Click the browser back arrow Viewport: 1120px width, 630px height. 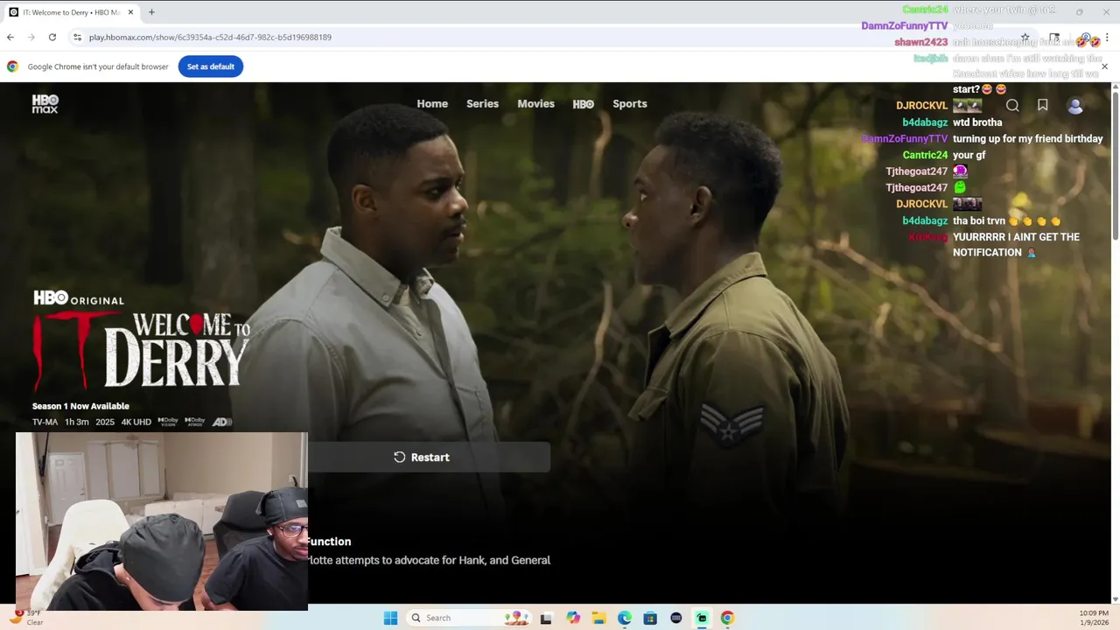10,37
